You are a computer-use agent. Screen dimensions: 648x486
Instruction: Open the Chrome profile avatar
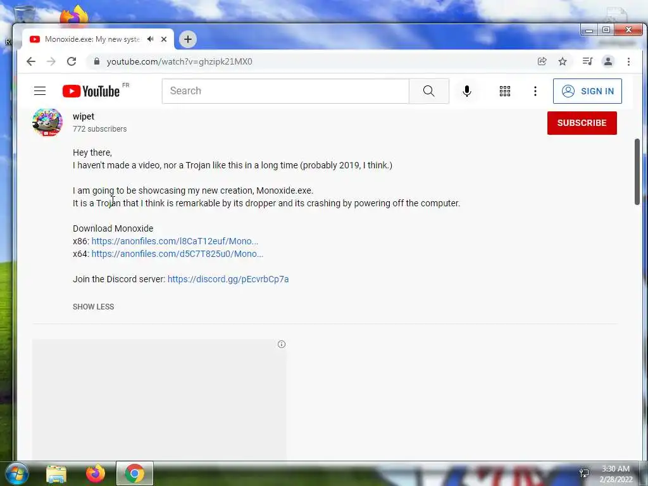pyautogui.click(x=608, y=61)
